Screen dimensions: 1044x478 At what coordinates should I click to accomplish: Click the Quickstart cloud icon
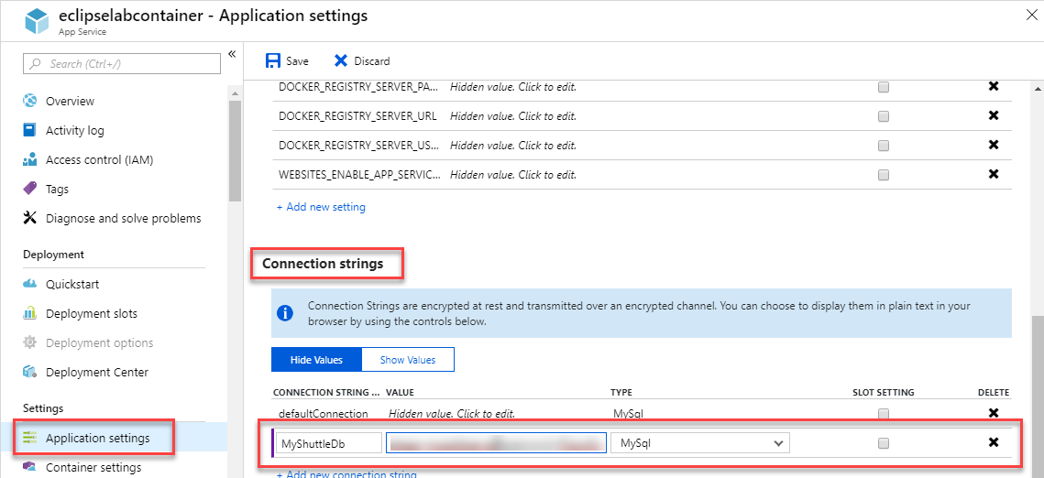point(30,284)
